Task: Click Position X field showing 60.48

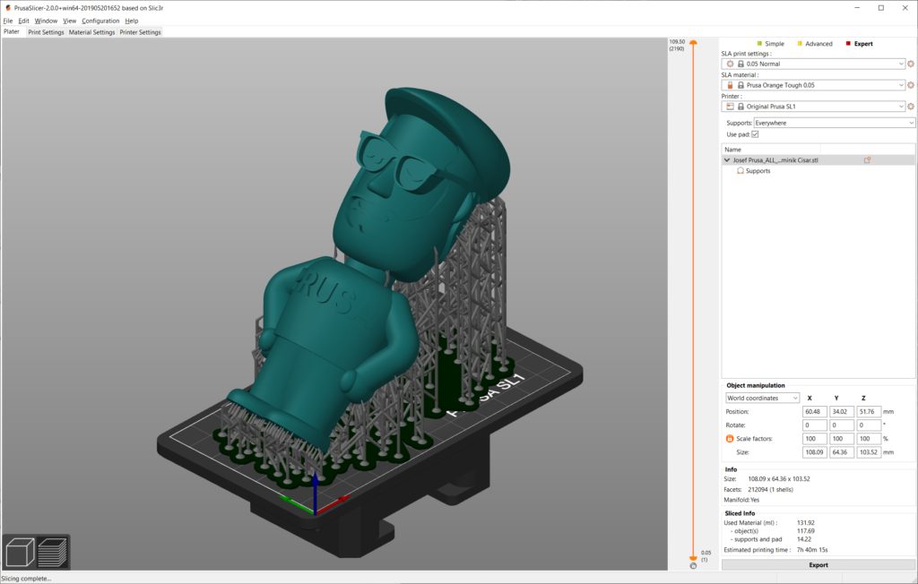Action: (814, 412)
